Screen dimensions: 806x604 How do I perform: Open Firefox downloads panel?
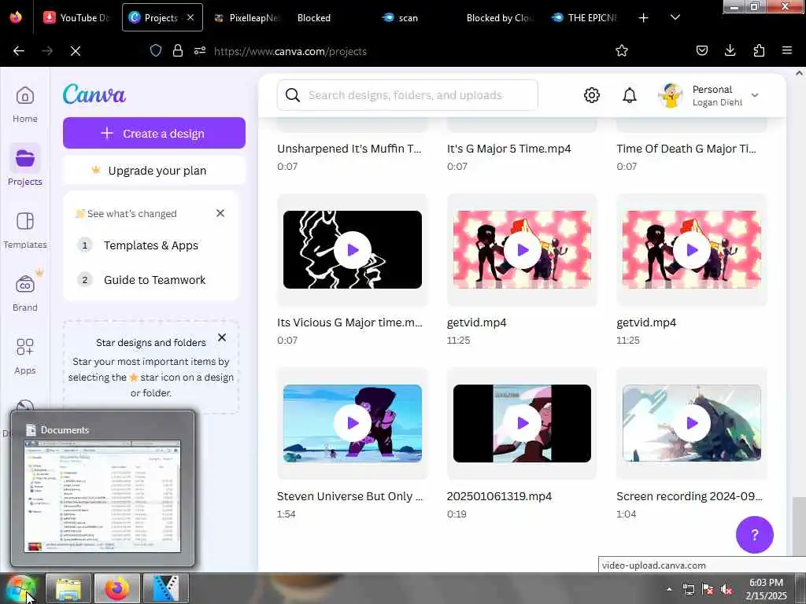pyautogui.click(x=730, y=50)
